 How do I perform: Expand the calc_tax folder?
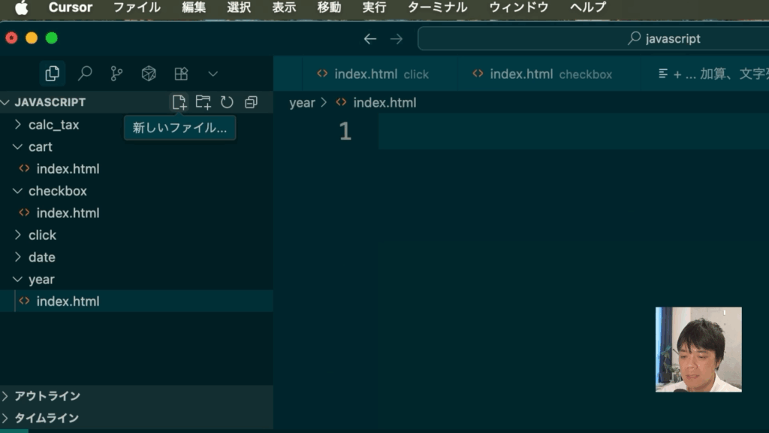tap(53, 125)
